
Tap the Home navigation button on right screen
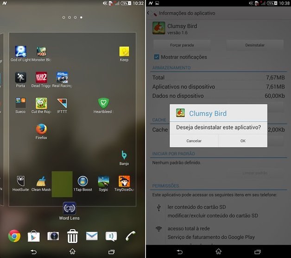[219, 252]
